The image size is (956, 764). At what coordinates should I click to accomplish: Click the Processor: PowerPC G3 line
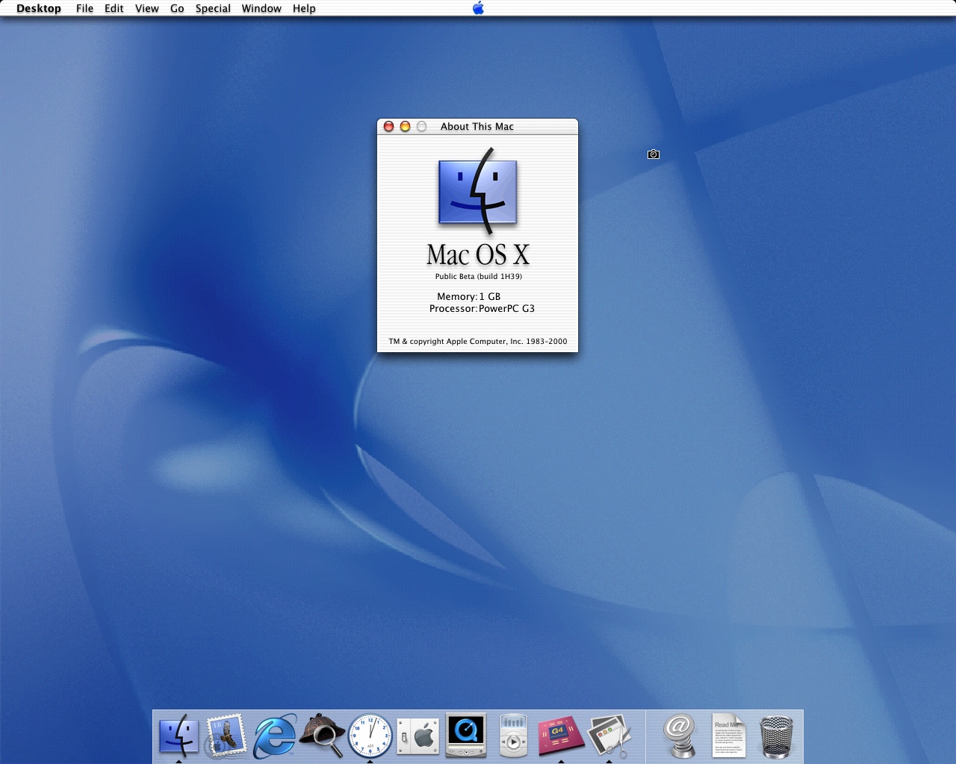[x=482, y=309]
